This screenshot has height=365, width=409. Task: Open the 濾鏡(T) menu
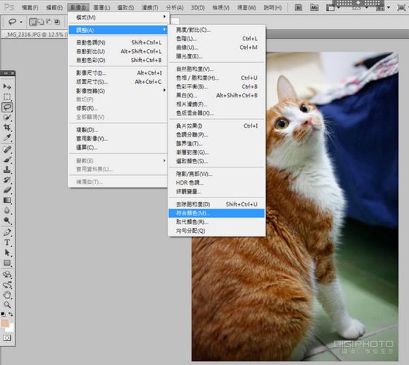(149, 7)
